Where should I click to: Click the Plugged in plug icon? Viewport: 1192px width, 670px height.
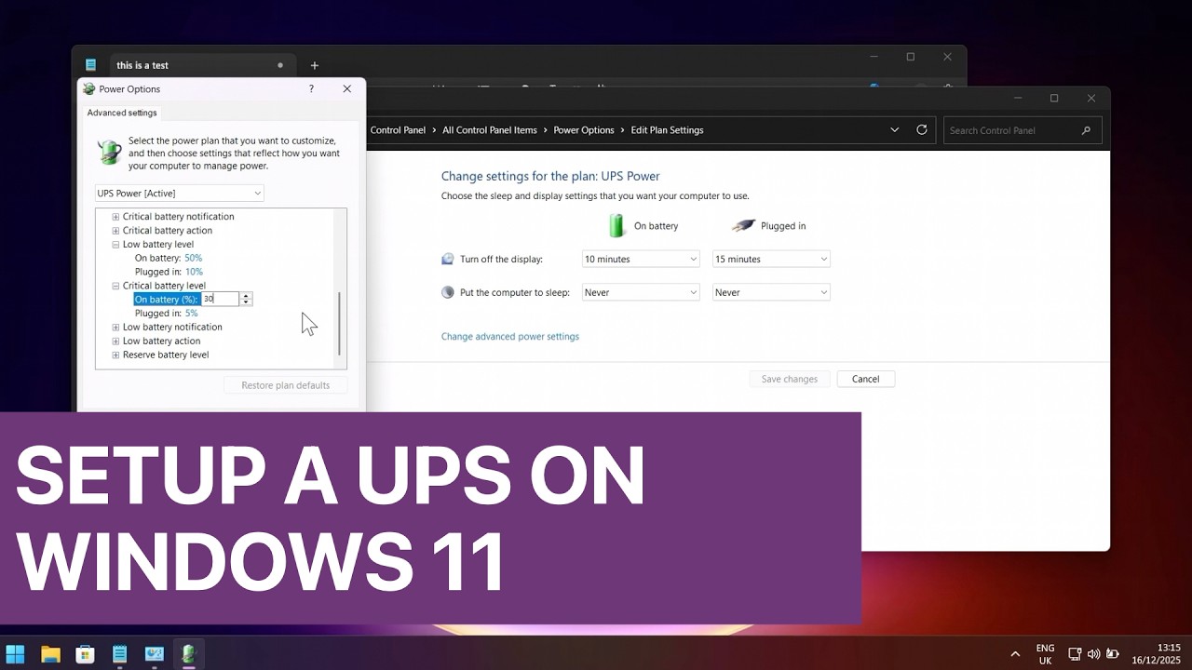pyautogui.click(x=742, y=225)
